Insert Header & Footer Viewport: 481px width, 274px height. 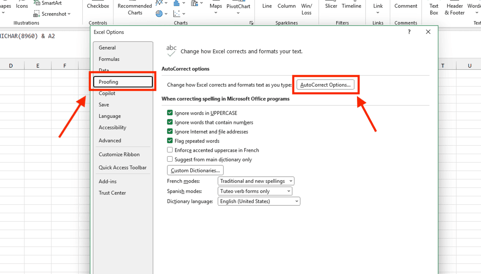(x=454, y=8)
